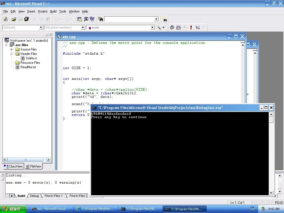
Task: Open the Project menu
Action: [x=43, y=11]
